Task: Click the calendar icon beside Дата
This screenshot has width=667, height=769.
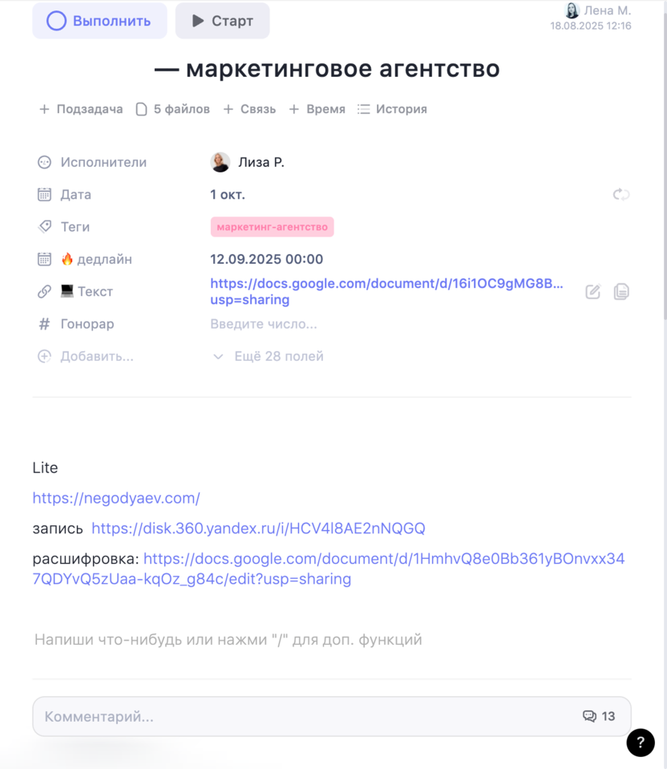Action: click(x=45, y=194)
